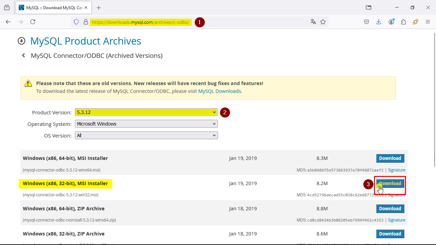Download Windows 32-bit ZIP Archive
Image resolution: width=436 pixels, height=245 pixels.
(x=390, y=234)
